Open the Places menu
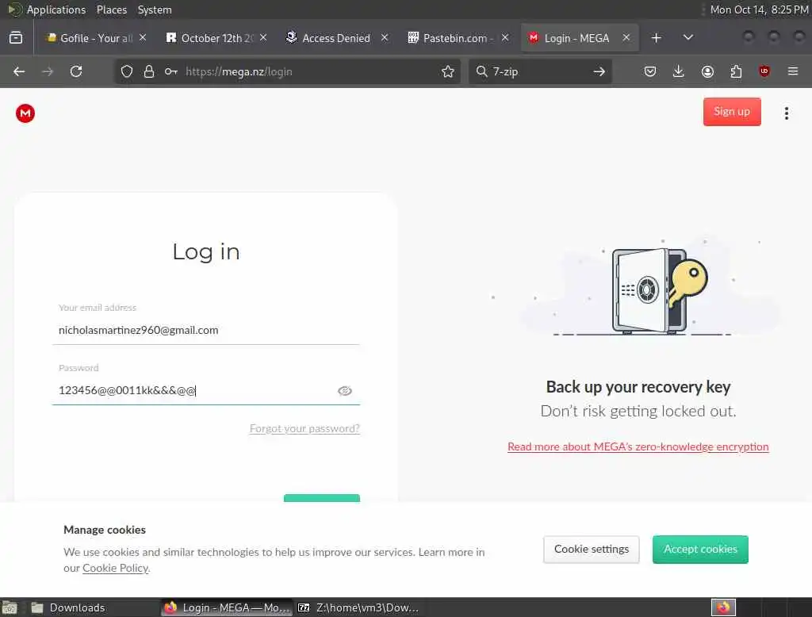 [x=111, y=10]
